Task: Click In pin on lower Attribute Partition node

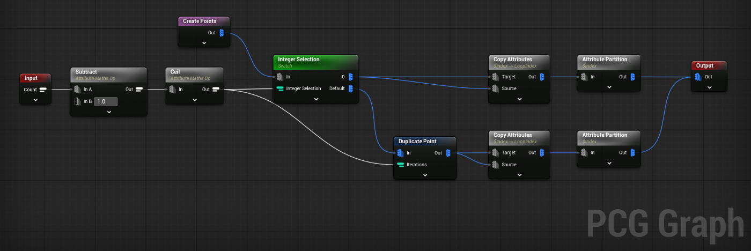Action: point(584,153)
